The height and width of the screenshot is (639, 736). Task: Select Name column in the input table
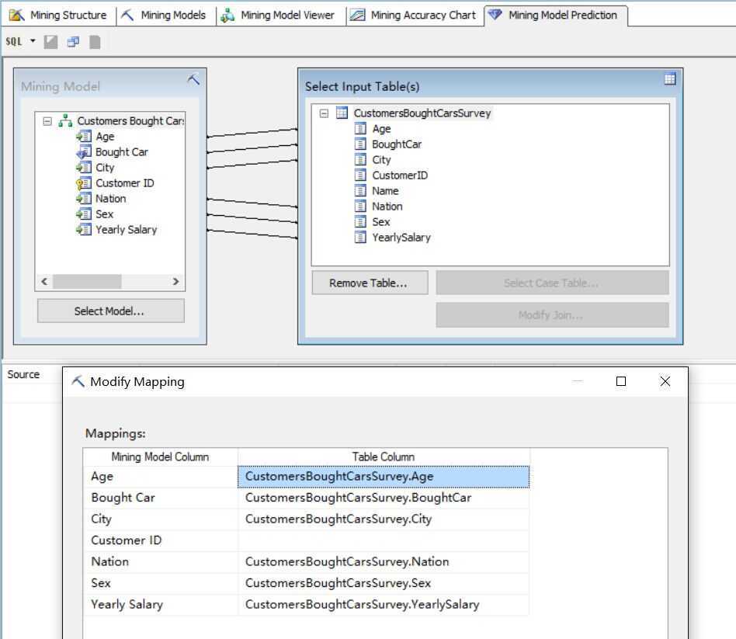(385, 191)
